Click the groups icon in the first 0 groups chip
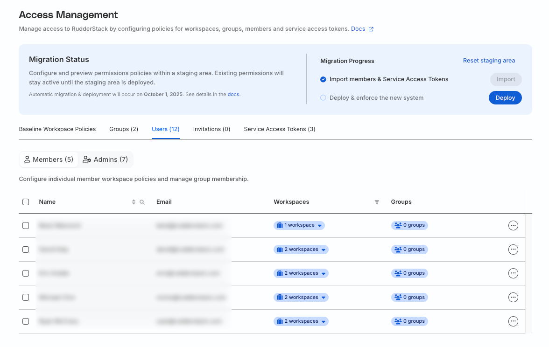The image size is (549, 347). [397, 225]
